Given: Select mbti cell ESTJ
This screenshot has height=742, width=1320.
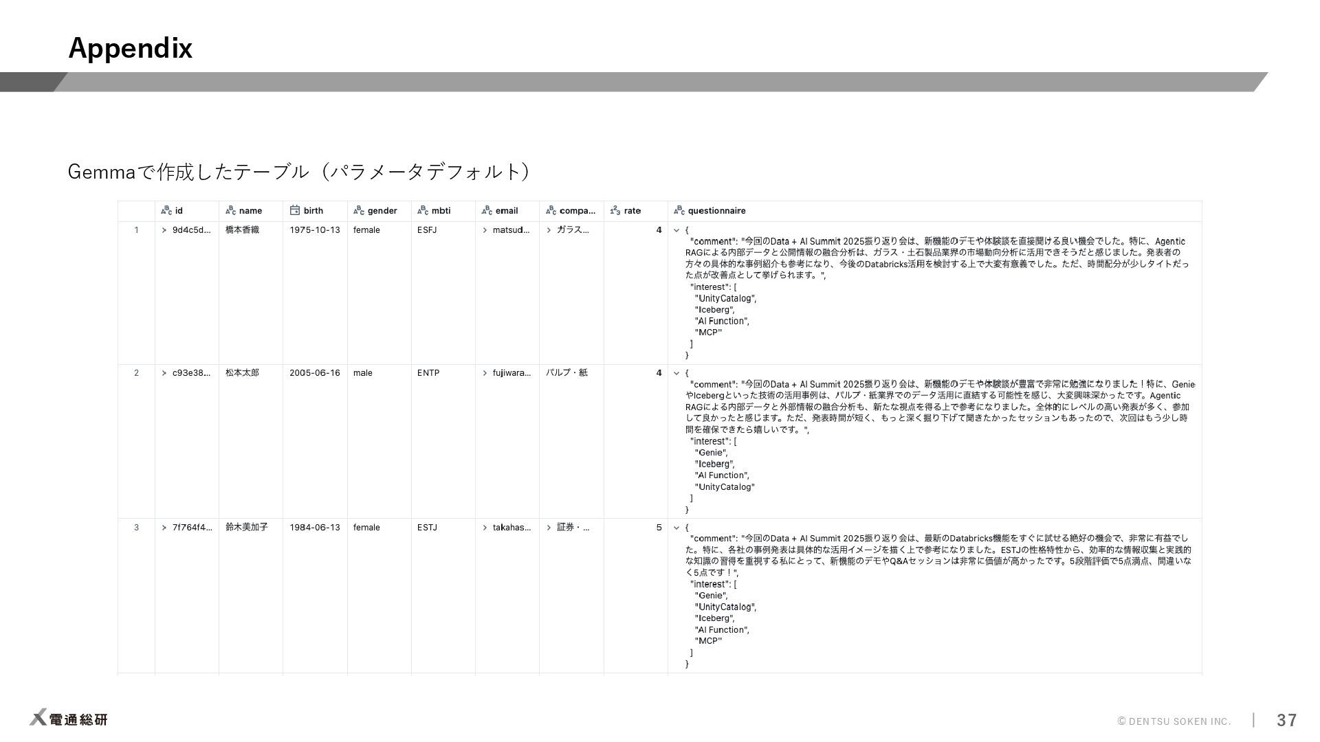Looking at the screenshot, I should point(427,528).
